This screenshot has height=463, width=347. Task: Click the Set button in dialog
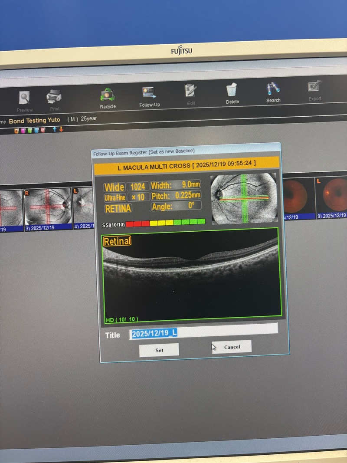[x=159, y=350]
